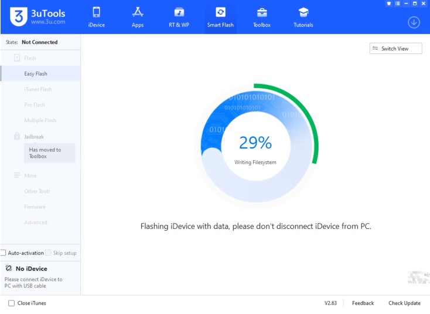The image size is (430, 314).
Task: Click the Jailbreak lock icon
Action: [17, 136]
